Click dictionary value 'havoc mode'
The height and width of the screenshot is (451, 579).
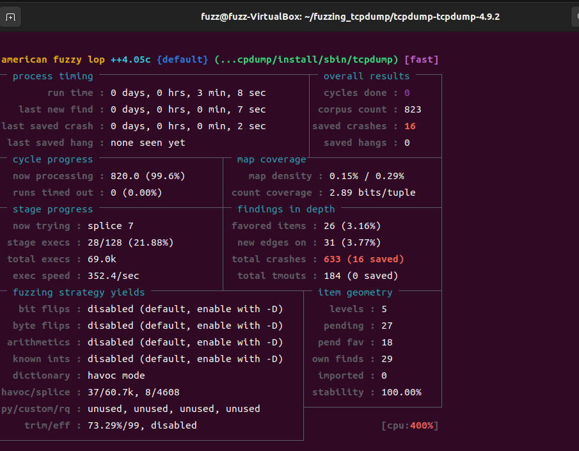click(x=116, y=376)
